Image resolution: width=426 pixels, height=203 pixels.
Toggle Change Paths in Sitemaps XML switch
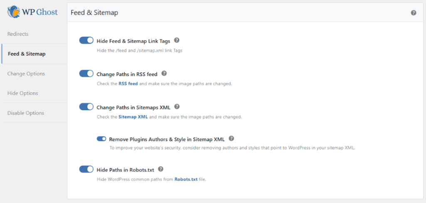point(87,106)
